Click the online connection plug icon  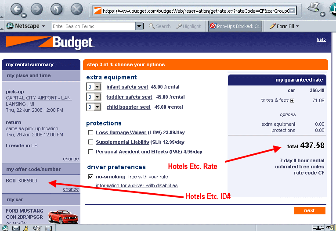pos(318,228)
